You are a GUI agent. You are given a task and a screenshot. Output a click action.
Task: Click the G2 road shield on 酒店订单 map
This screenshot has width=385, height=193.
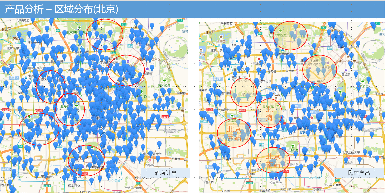click(x=138, y=183)
